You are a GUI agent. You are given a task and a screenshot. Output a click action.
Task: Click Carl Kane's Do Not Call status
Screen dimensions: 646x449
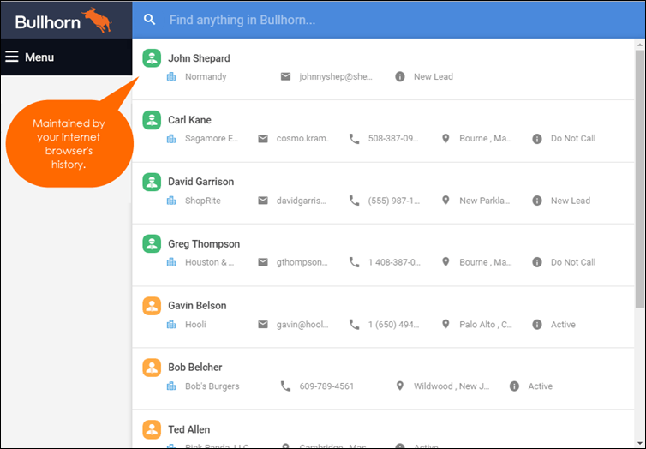[x=573, y=139]
